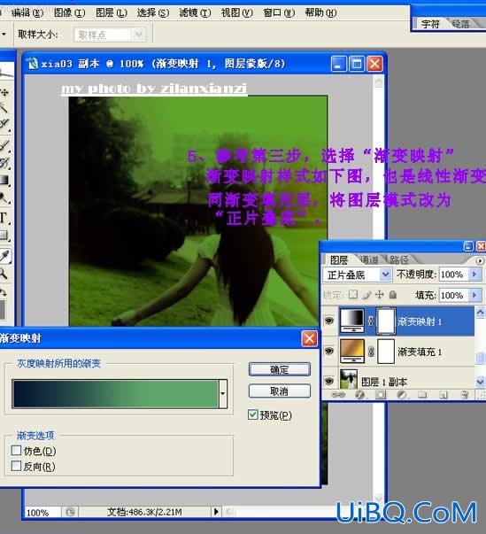Click the add layer style icon
486x534 pixels.
pos(359,394)
